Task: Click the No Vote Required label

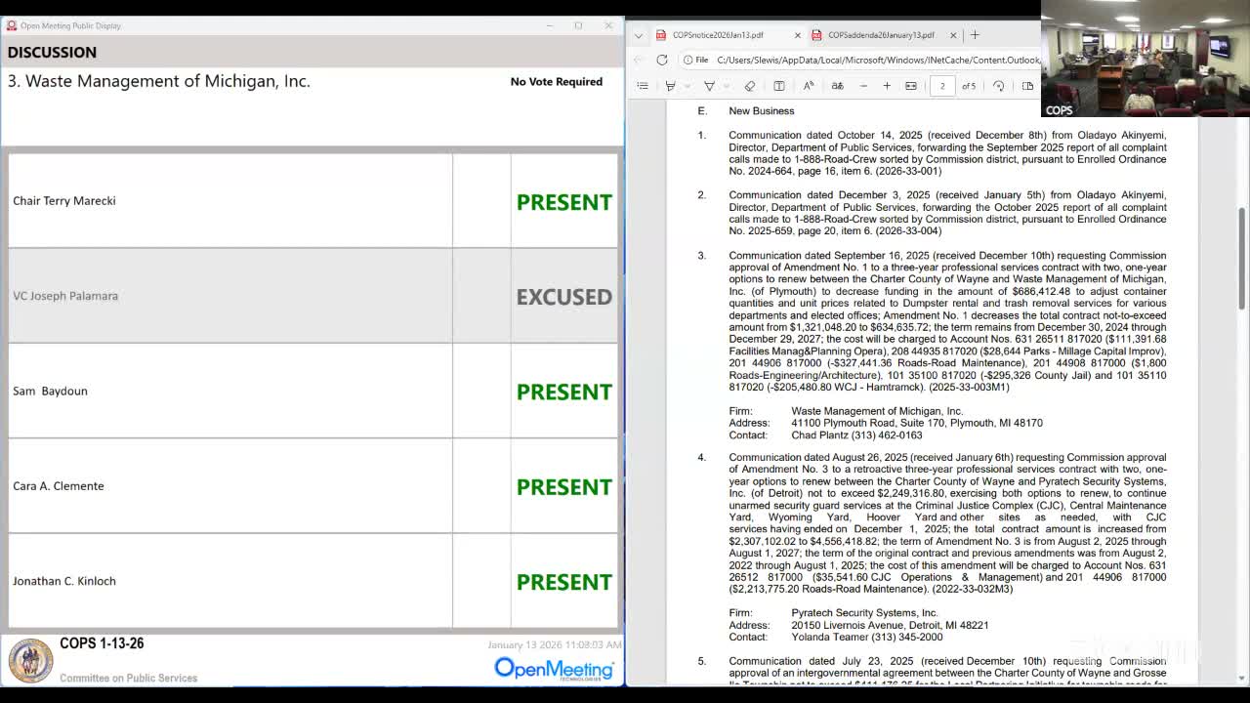Action: tap(557, 82)
